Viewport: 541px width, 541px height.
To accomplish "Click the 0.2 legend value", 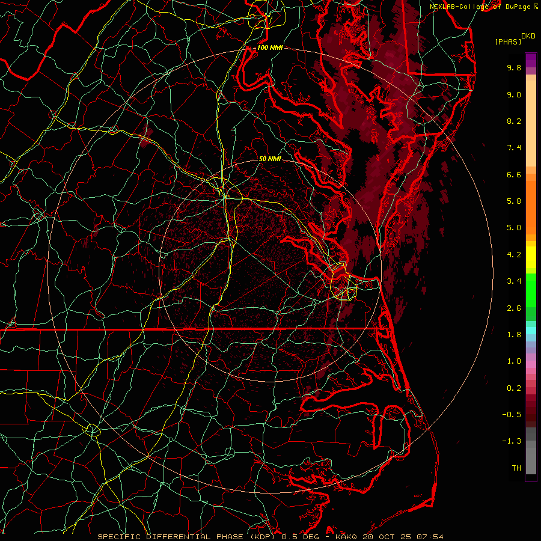I will point(514,388).
